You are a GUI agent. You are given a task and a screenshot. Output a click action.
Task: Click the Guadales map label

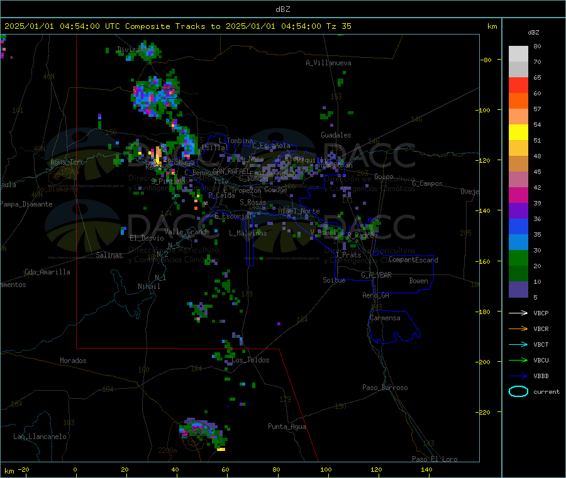click(336, 135)
